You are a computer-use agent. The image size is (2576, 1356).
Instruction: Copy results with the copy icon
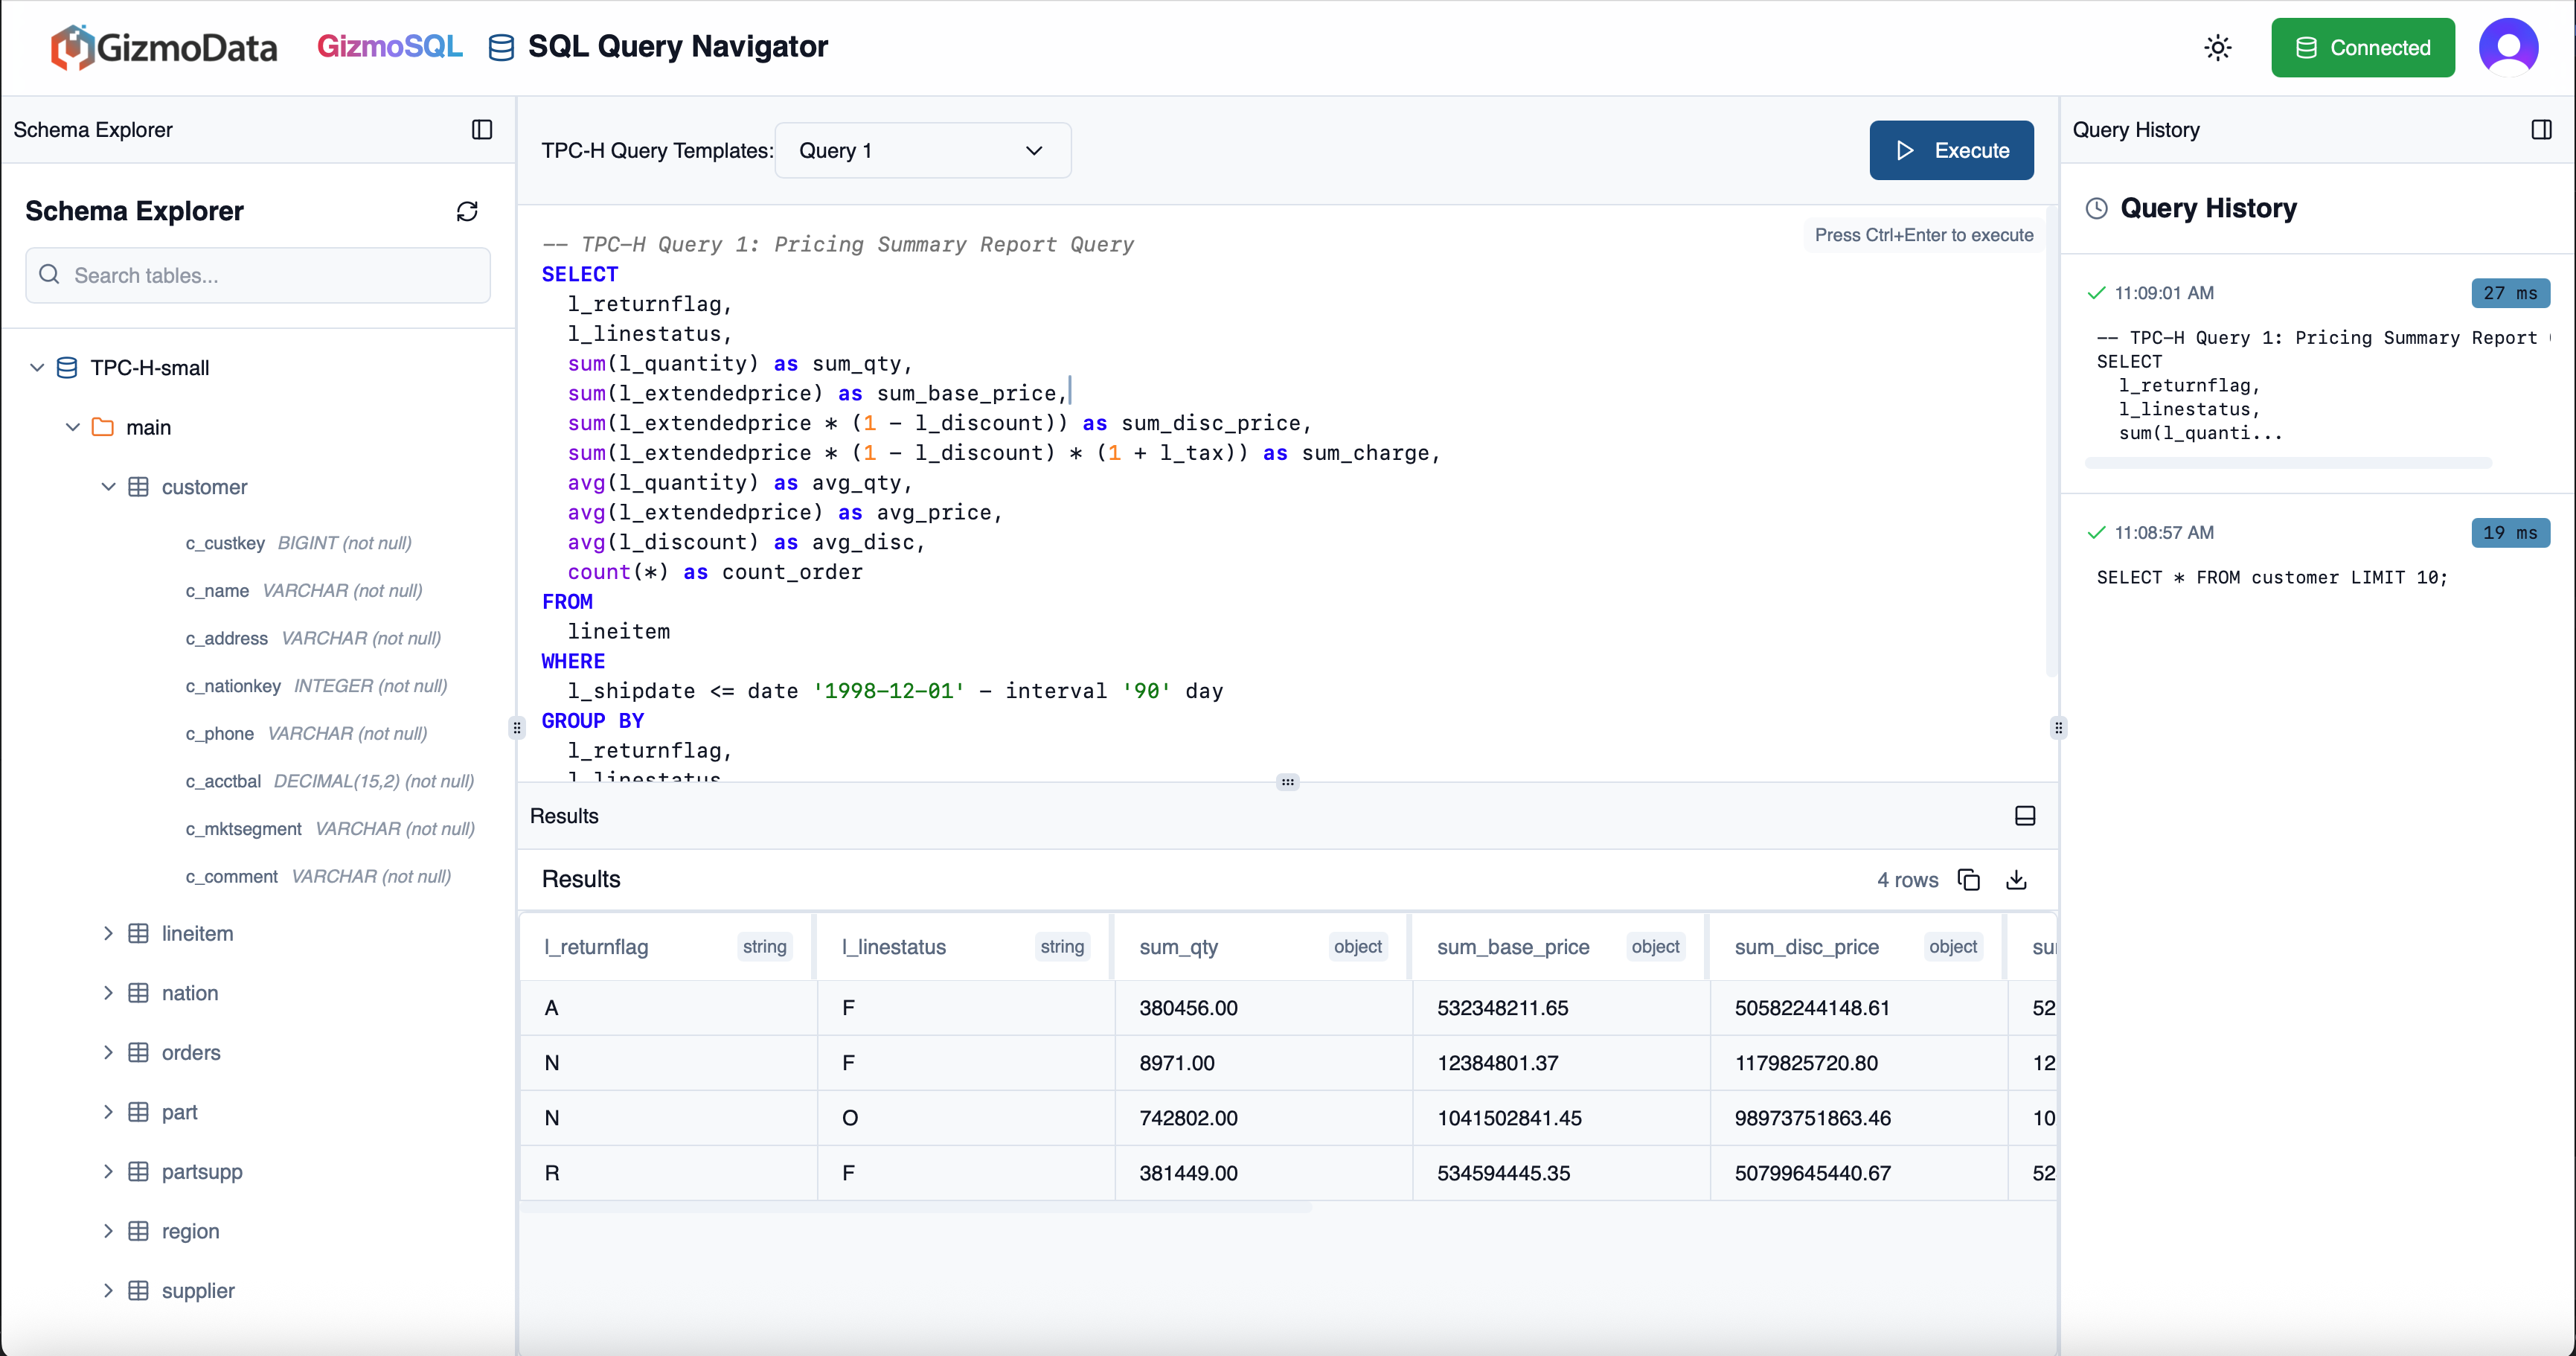point(1968,880)
